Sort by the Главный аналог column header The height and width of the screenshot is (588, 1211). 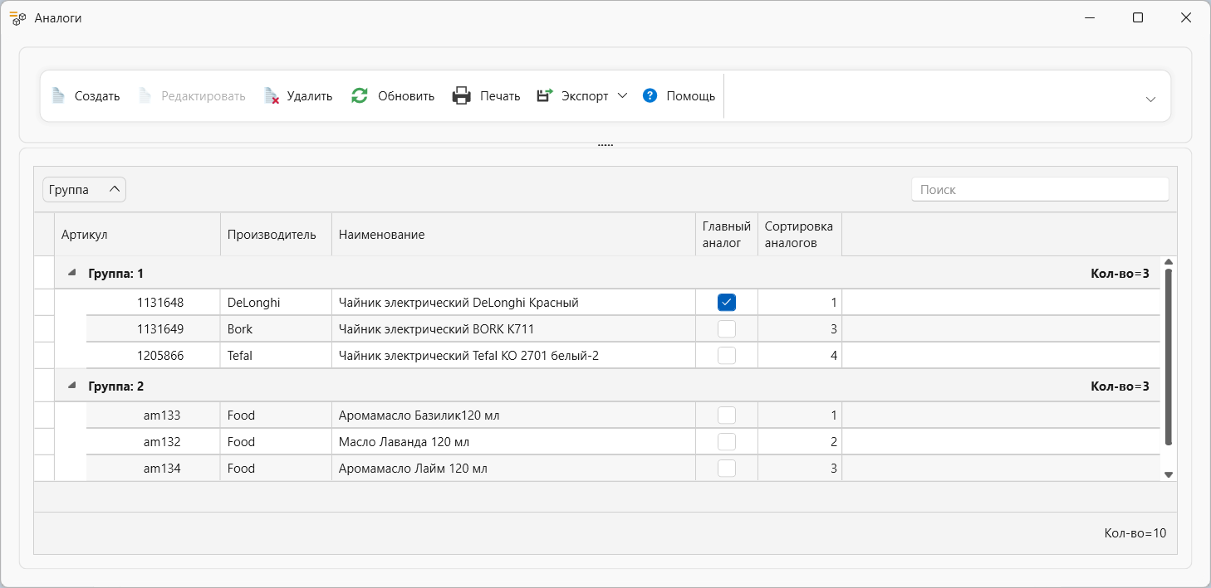tap(727, 235)
